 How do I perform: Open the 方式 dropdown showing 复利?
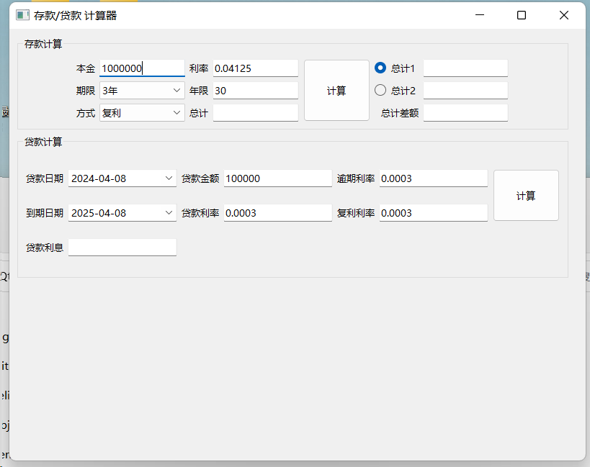click(x=142, y=113)
